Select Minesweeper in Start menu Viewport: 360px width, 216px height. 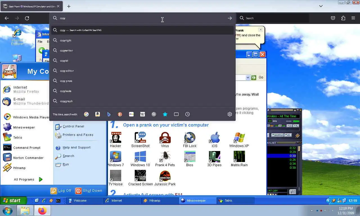coord(24,127)
